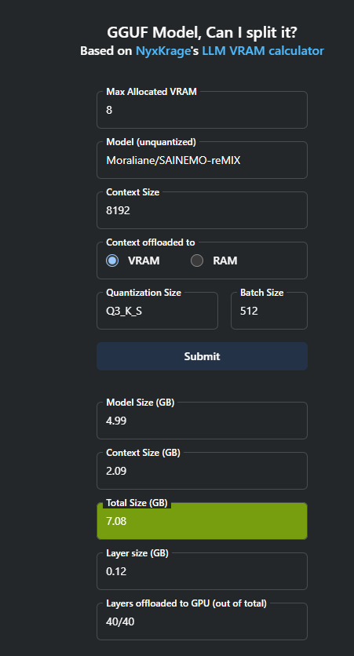Click the Model (unquantized) input field
The height and width of the screenshot is (656, 354).
[x=202, y=160]
